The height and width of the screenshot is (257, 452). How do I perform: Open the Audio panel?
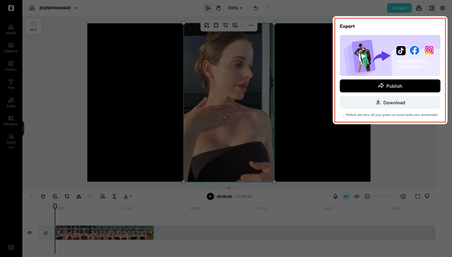10,102
